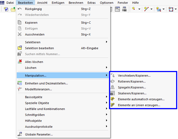Select the new line tool icon

[x=146, y=9]
